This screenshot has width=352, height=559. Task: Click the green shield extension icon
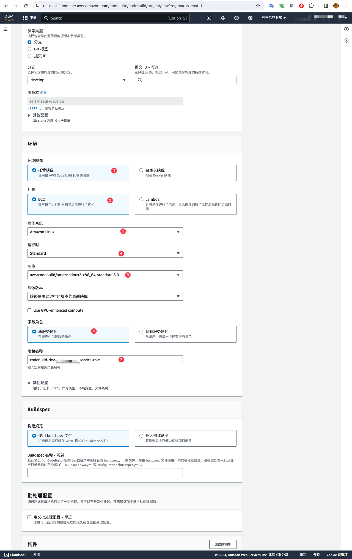pyautogui.click(x=282, y=6)
